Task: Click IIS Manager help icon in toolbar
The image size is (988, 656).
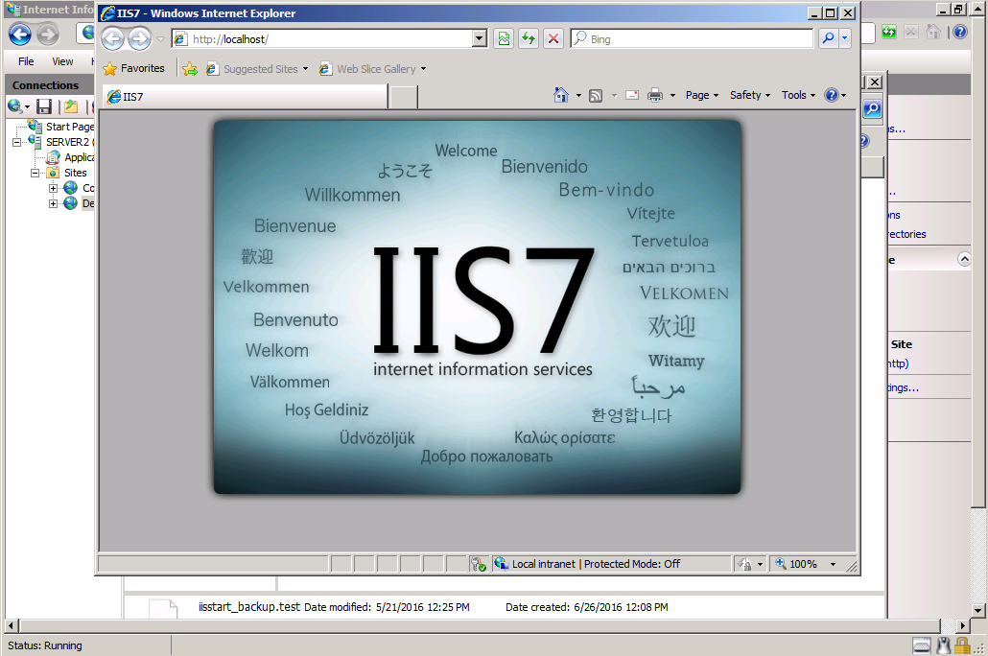Action: pyautogui.click(x=959, y=32)
